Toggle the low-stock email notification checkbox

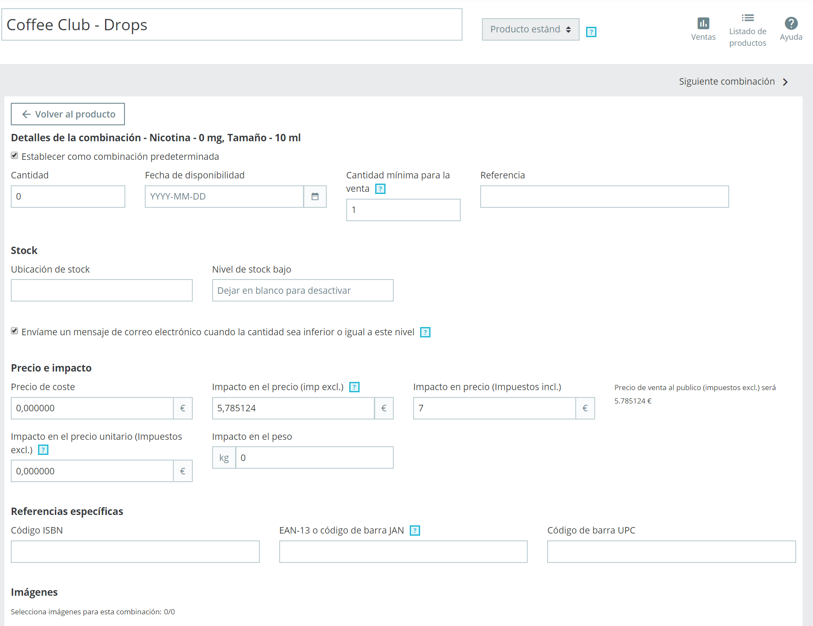coord(15,331)
